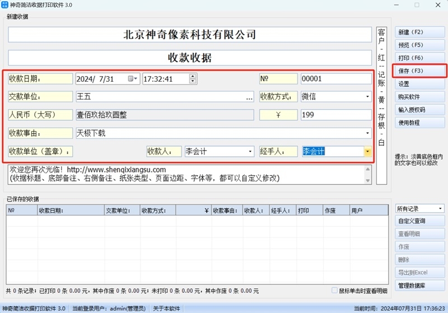The image size is (448, 313).
Task: Open the 所有记录 filter dropdown
Action: [x=440, y=209]
